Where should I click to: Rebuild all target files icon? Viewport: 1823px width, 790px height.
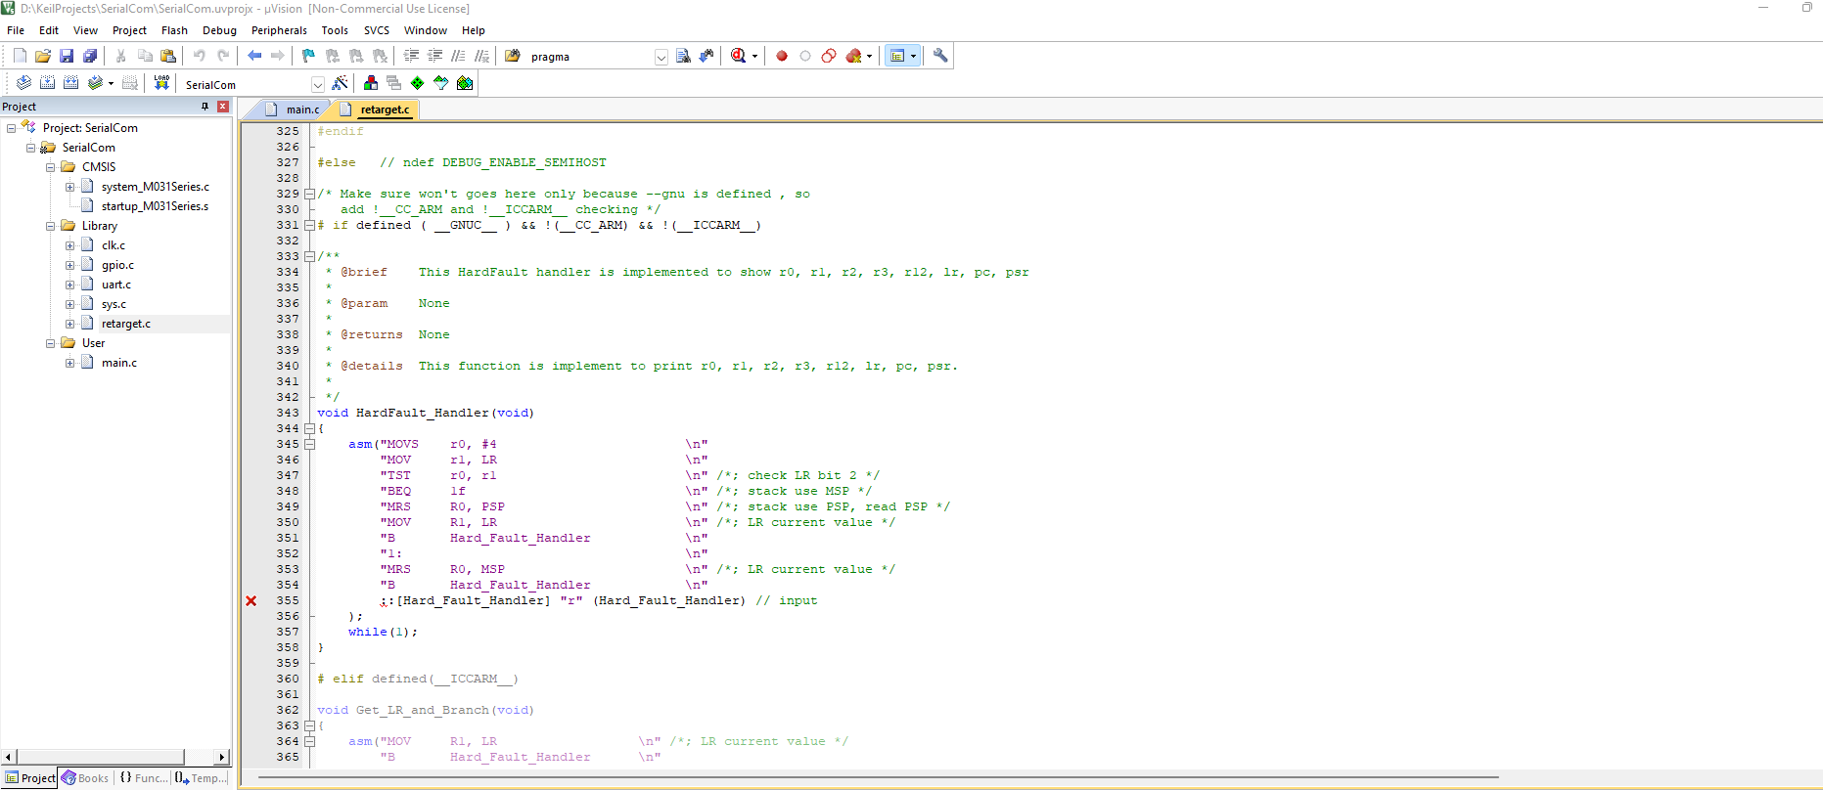pos(70,83)
